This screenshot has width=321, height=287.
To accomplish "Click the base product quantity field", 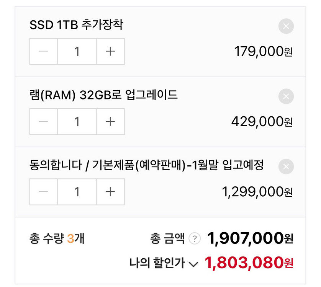I will coord(77,192).
